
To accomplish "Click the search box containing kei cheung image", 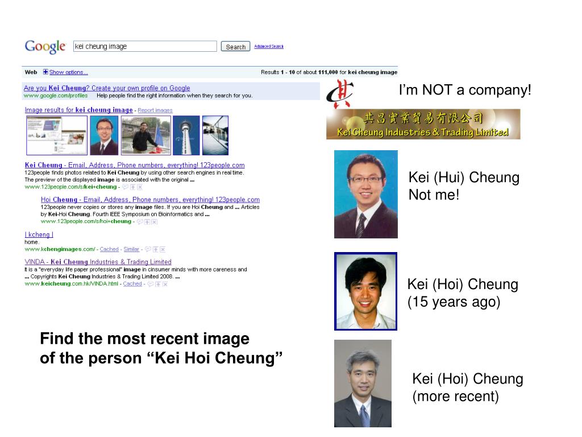I will [145, 47].
